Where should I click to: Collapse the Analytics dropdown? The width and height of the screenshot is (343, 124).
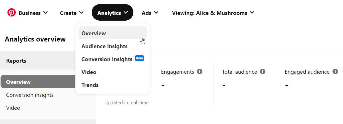tap(112, 12)
